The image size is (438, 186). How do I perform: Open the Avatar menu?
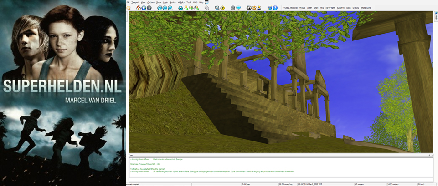point(173,2)
